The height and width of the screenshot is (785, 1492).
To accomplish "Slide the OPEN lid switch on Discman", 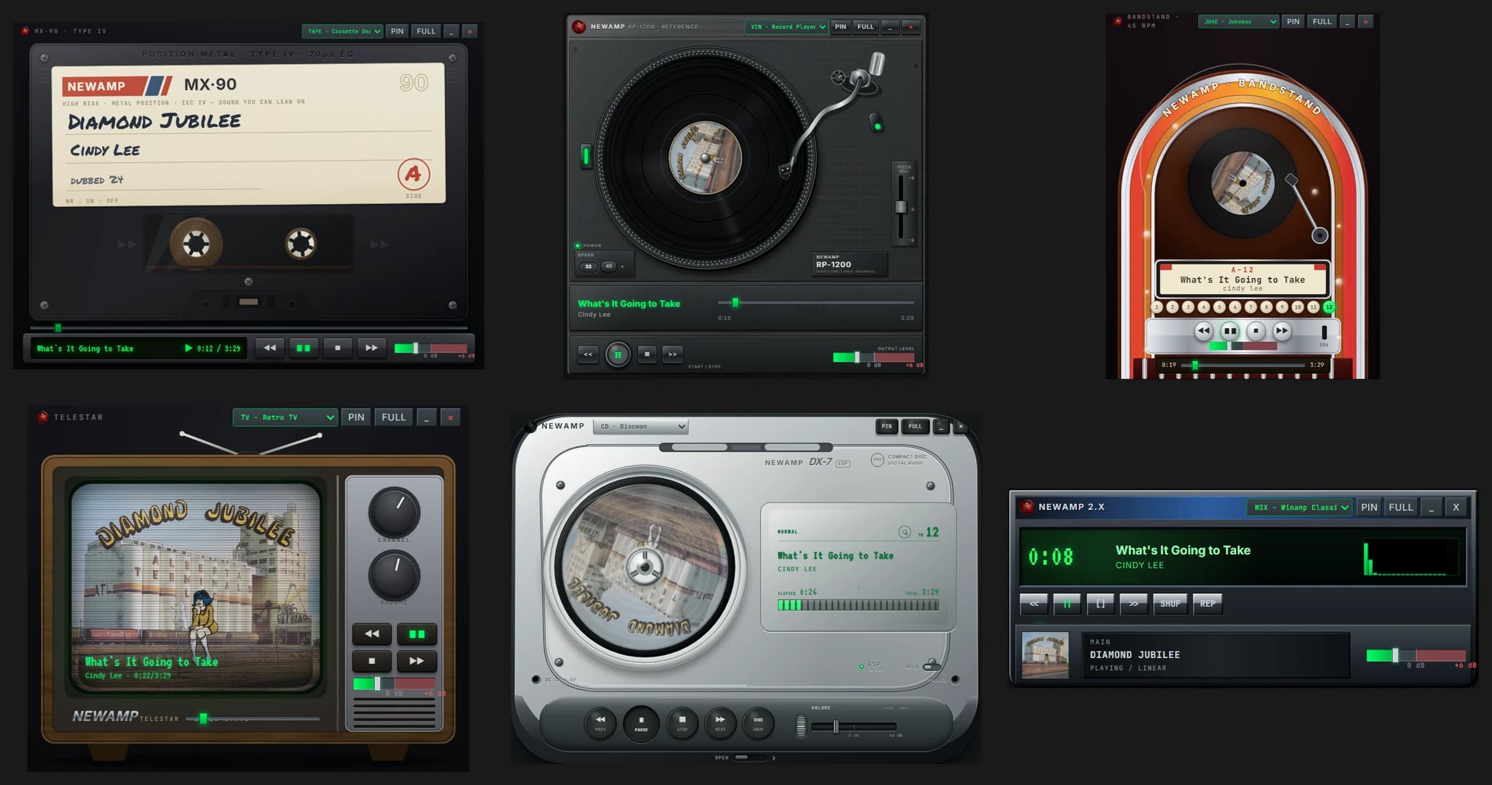I will 749,758.
